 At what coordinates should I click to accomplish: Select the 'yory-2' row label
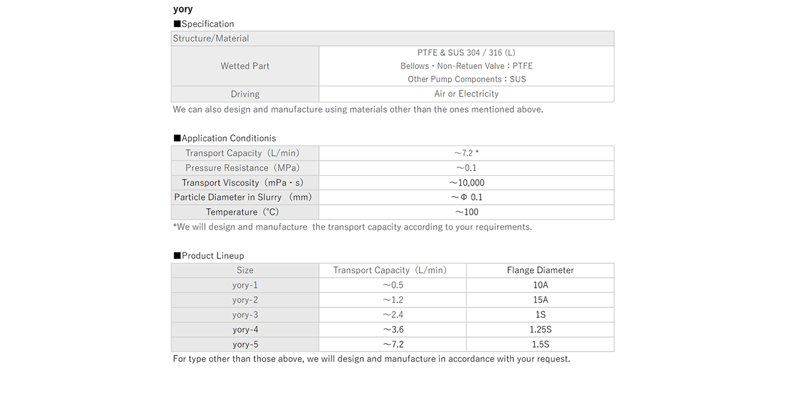click(x=245, y=300)
